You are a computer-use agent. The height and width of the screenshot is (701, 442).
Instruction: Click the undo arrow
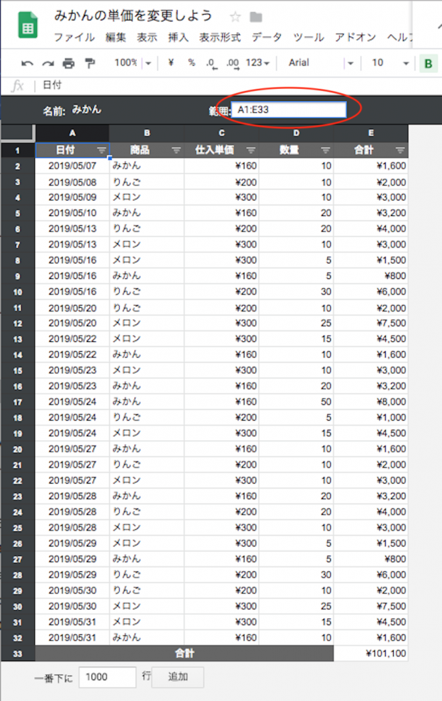coord(27,63)
